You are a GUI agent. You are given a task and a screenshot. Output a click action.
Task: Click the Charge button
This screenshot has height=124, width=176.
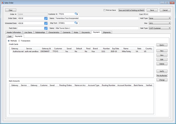point(162,80)
